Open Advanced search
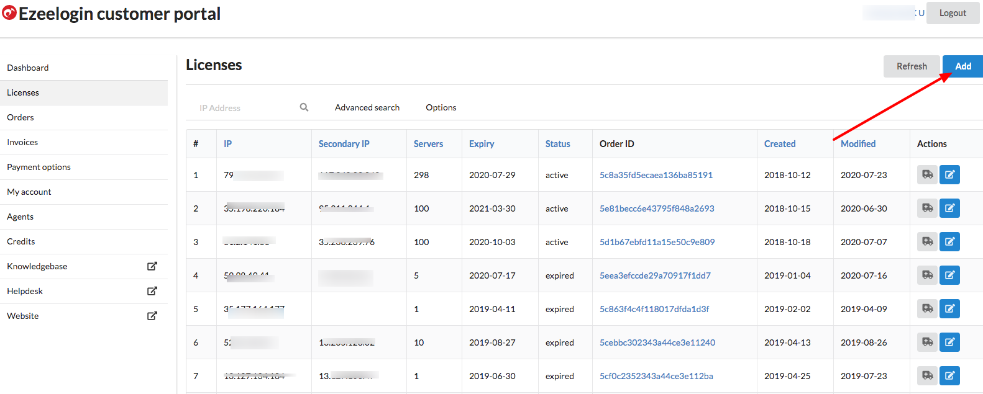This screenshot has height=394, width=983. point(367,107)
